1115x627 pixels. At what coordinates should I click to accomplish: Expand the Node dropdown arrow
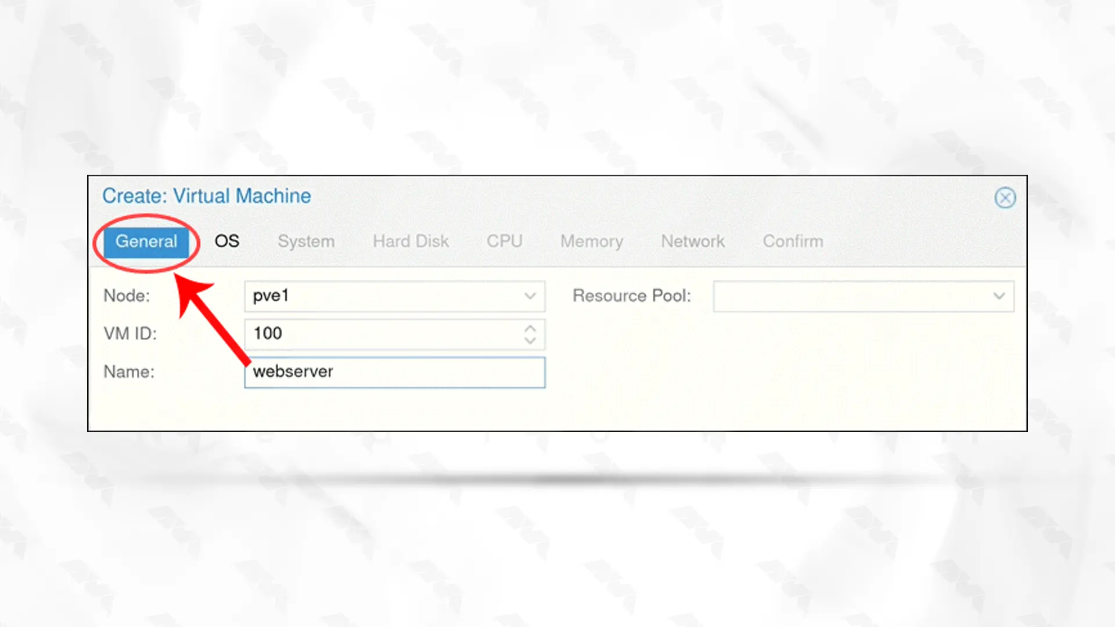tap(530, 296)
